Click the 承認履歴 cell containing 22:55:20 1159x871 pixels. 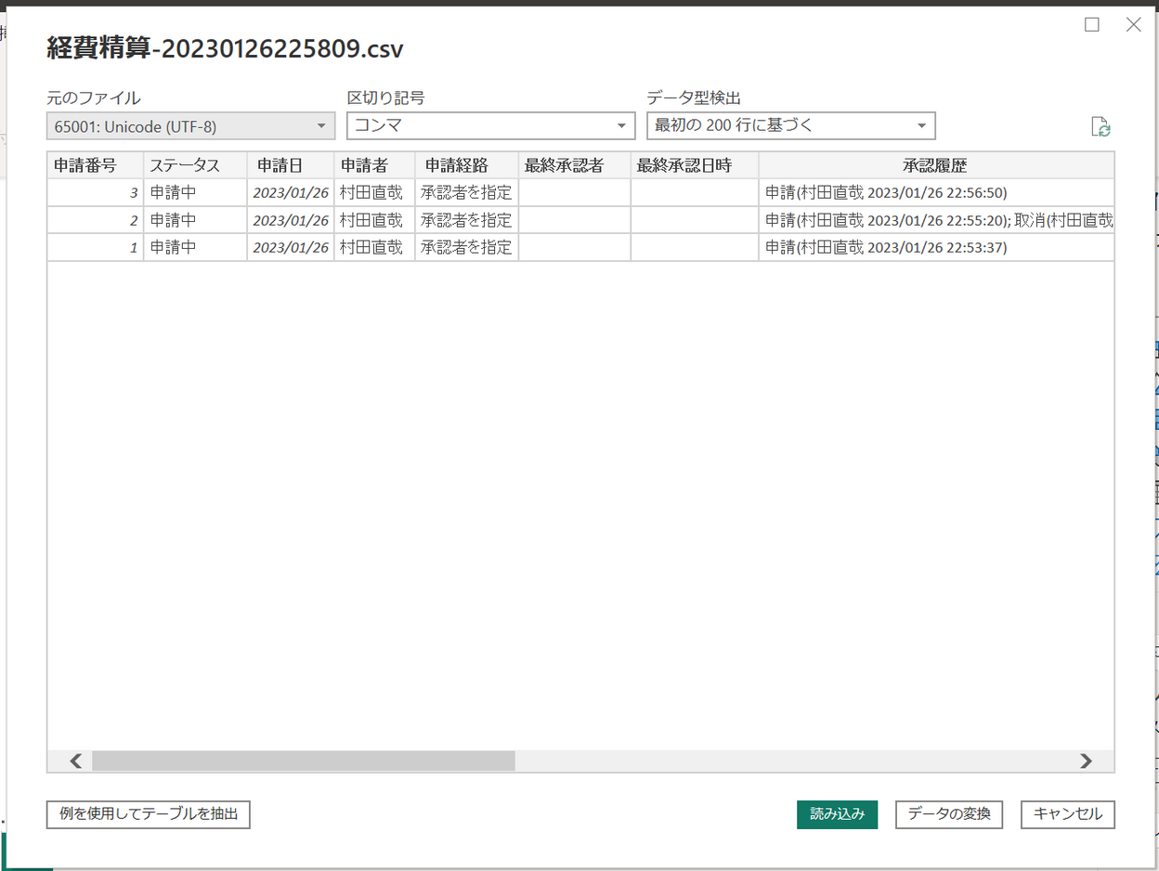936,220
